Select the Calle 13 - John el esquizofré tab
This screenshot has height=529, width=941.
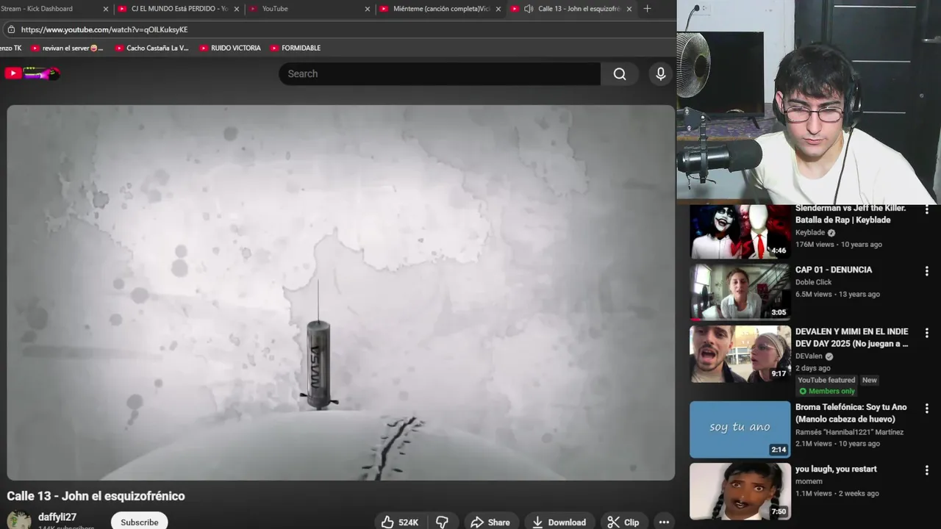click(x=570, y=9)
